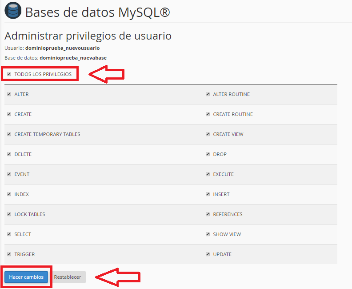This screenshot has width=352, height=289.
Task: Toggle the CREATE ROUTINE checkbox
Action: (208, 114)
